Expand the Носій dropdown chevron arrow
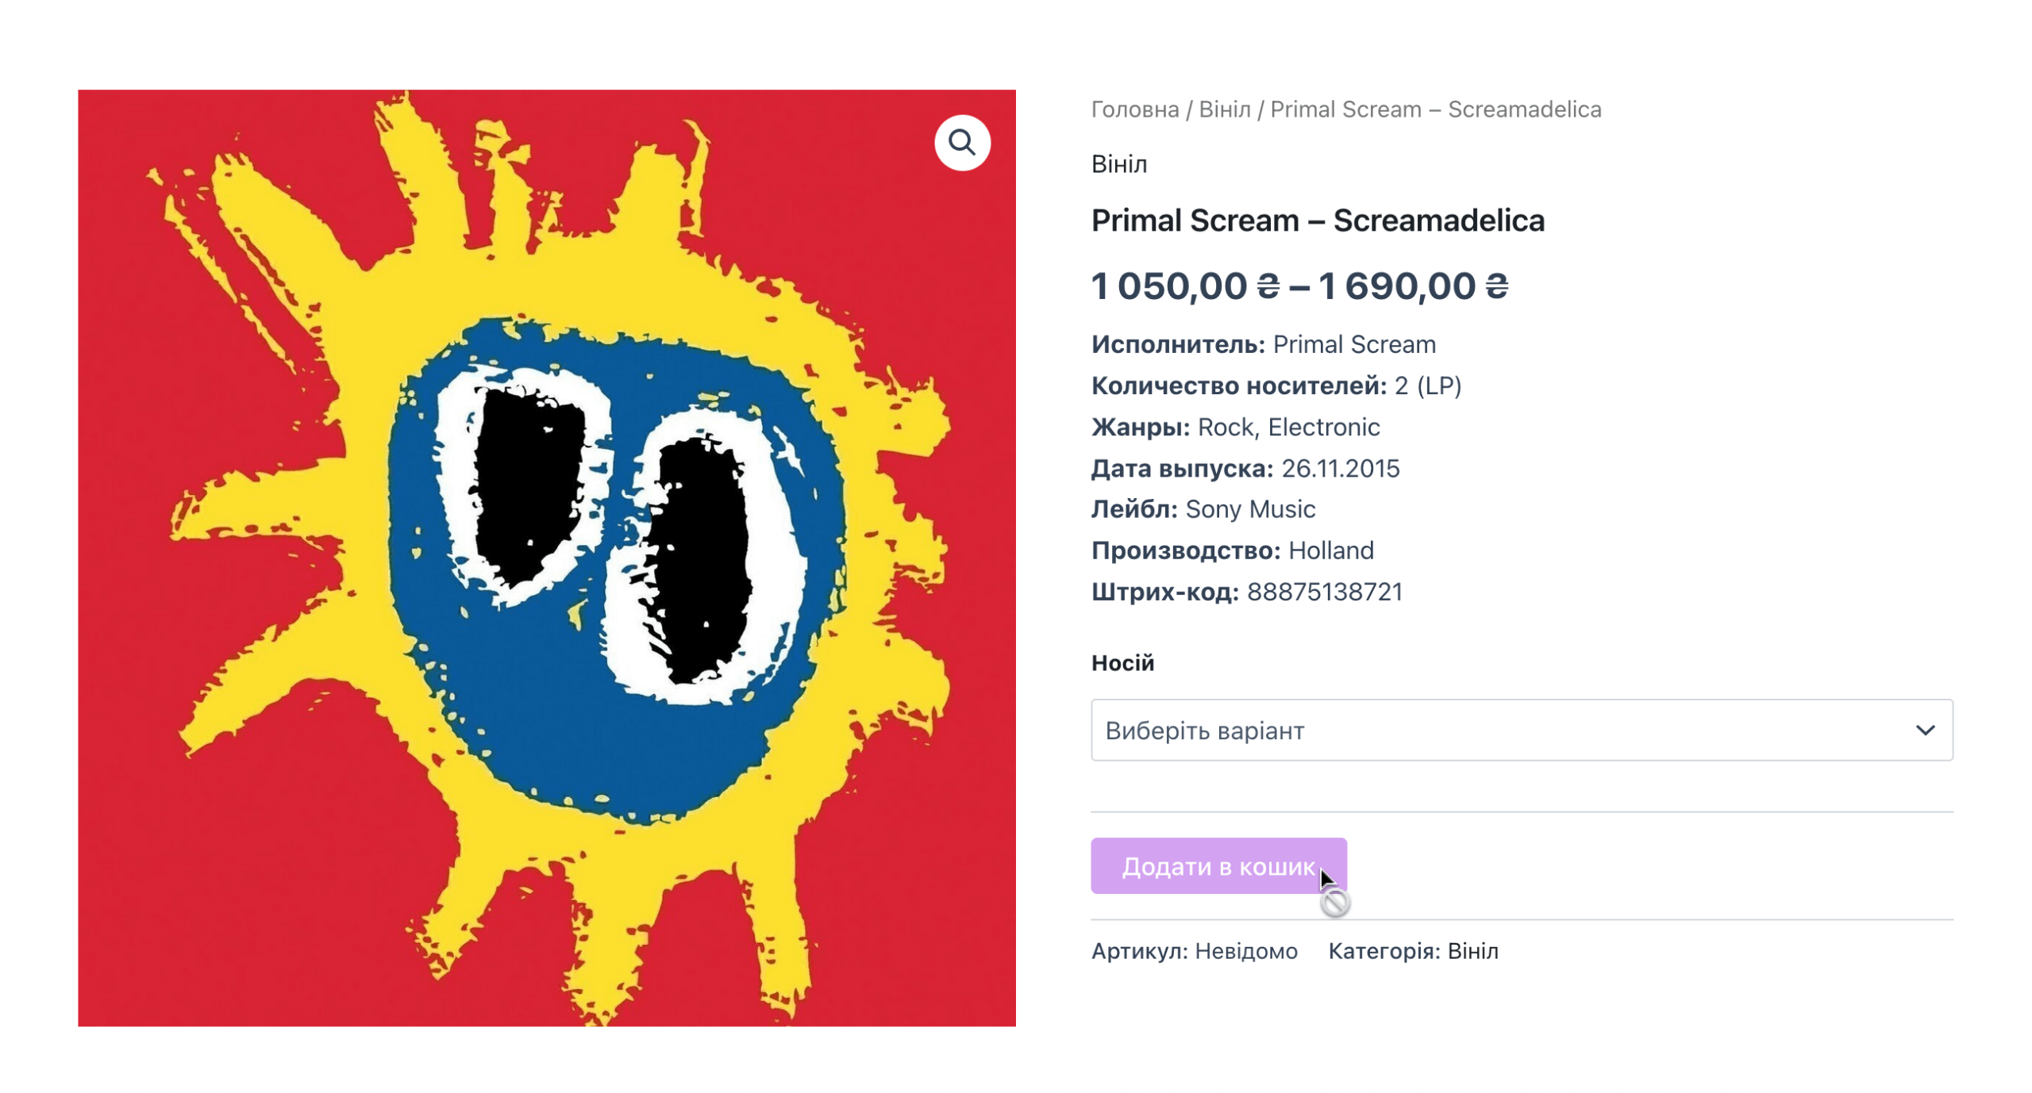 point(1925,730)
